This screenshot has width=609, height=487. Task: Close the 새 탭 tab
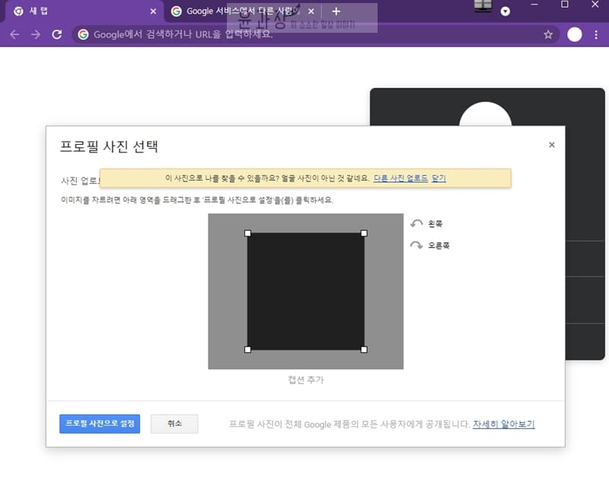153,11
